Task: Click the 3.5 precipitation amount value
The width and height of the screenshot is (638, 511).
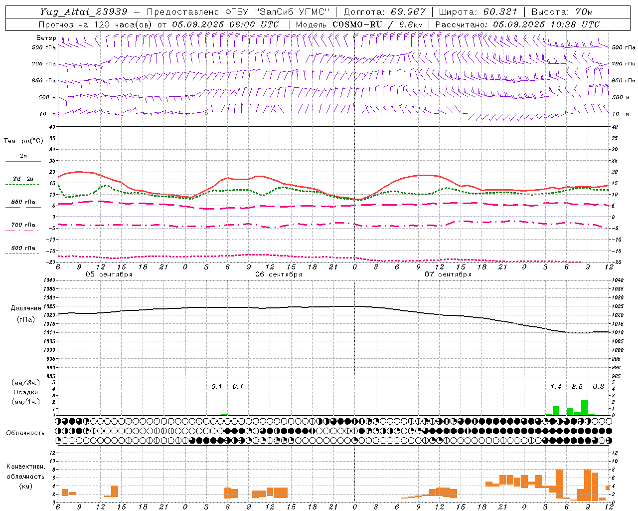Action: click(577, 387)
